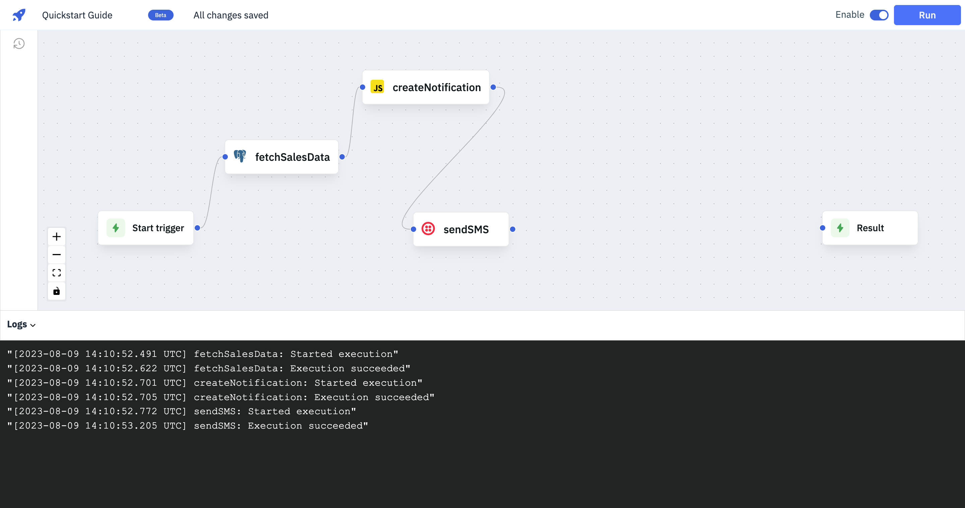Click the lightning icon on Start trigger
The width and height of the screenshot is (965, 508).
[x=116, y=228]
